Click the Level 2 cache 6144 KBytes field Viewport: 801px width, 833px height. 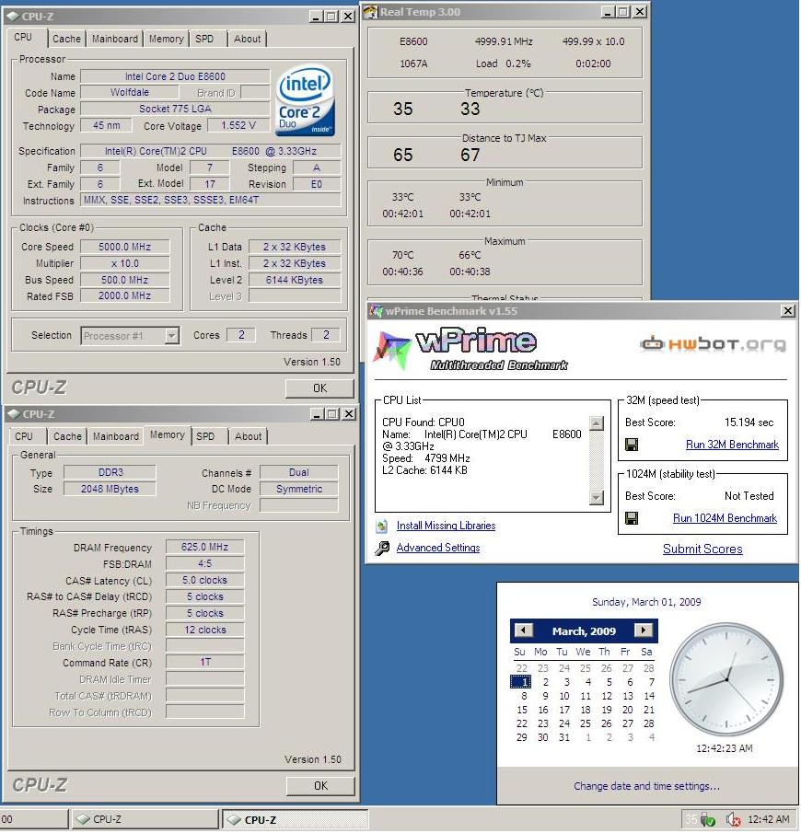[295, 280]
